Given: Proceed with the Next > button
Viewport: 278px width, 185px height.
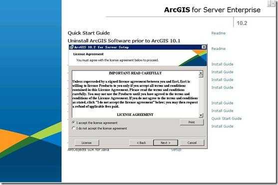Looking at the screenshot, I should (166, 142).
